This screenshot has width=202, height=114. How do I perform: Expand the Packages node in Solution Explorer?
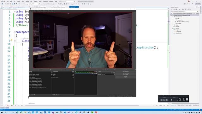click(x=174, y=23)
